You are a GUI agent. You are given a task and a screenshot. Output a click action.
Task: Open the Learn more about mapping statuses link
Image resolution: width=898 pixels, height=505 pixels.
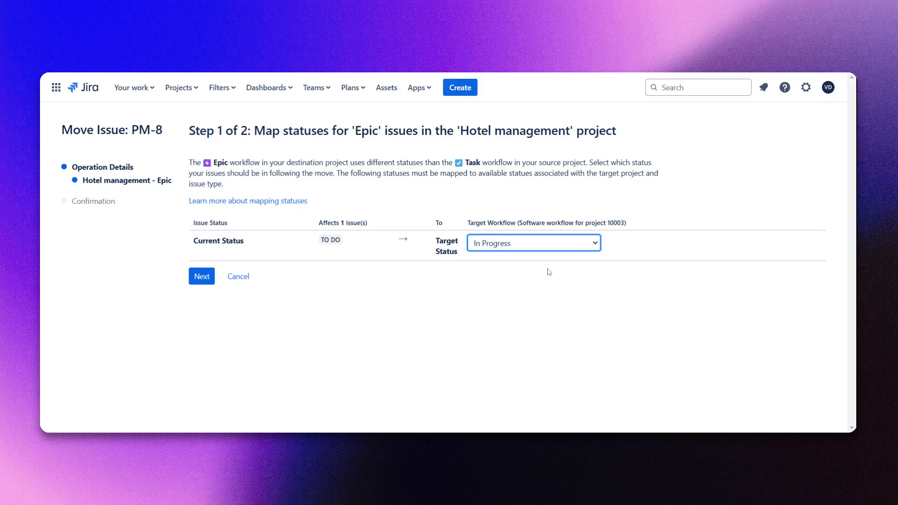248,201
